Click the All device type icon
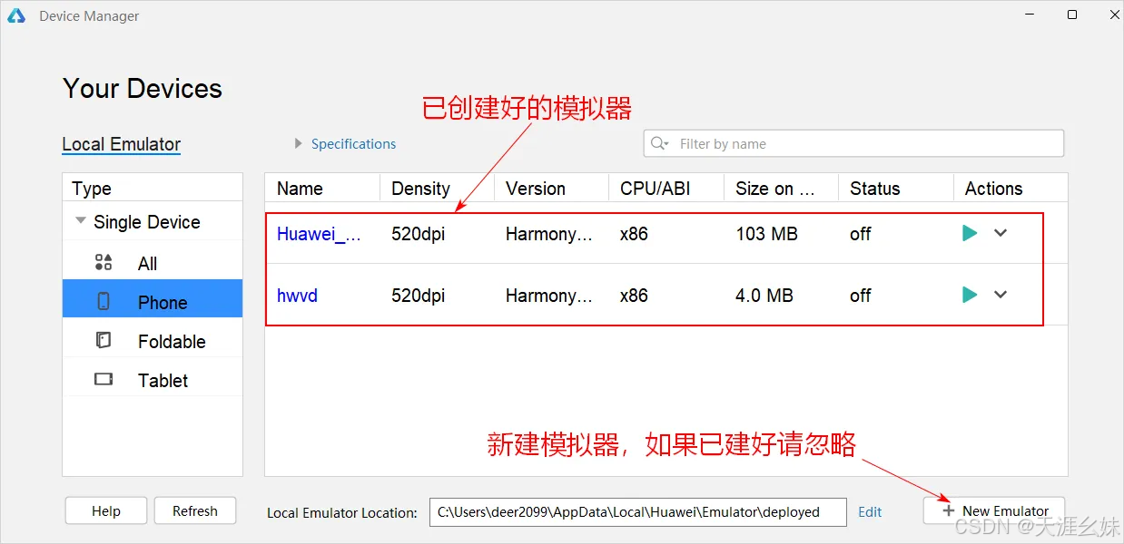This screenshot has height=544, width=1124. pyautogui.click(x=104, y=263)
